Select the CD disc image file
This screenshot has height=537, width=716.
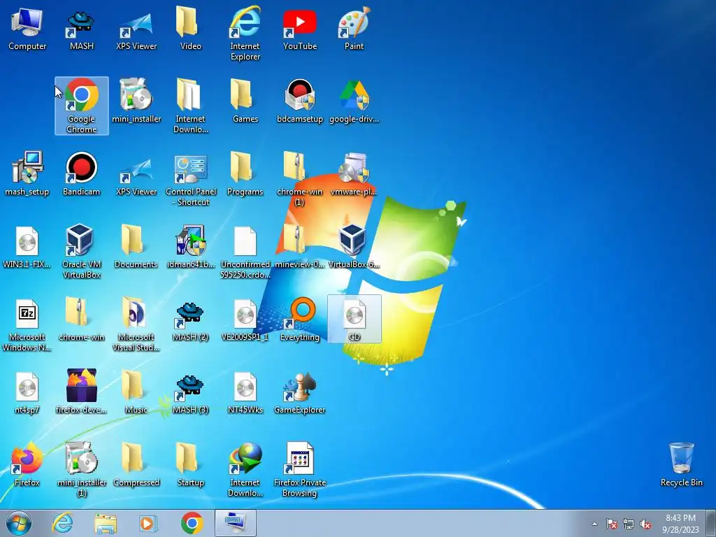point(355,319)
